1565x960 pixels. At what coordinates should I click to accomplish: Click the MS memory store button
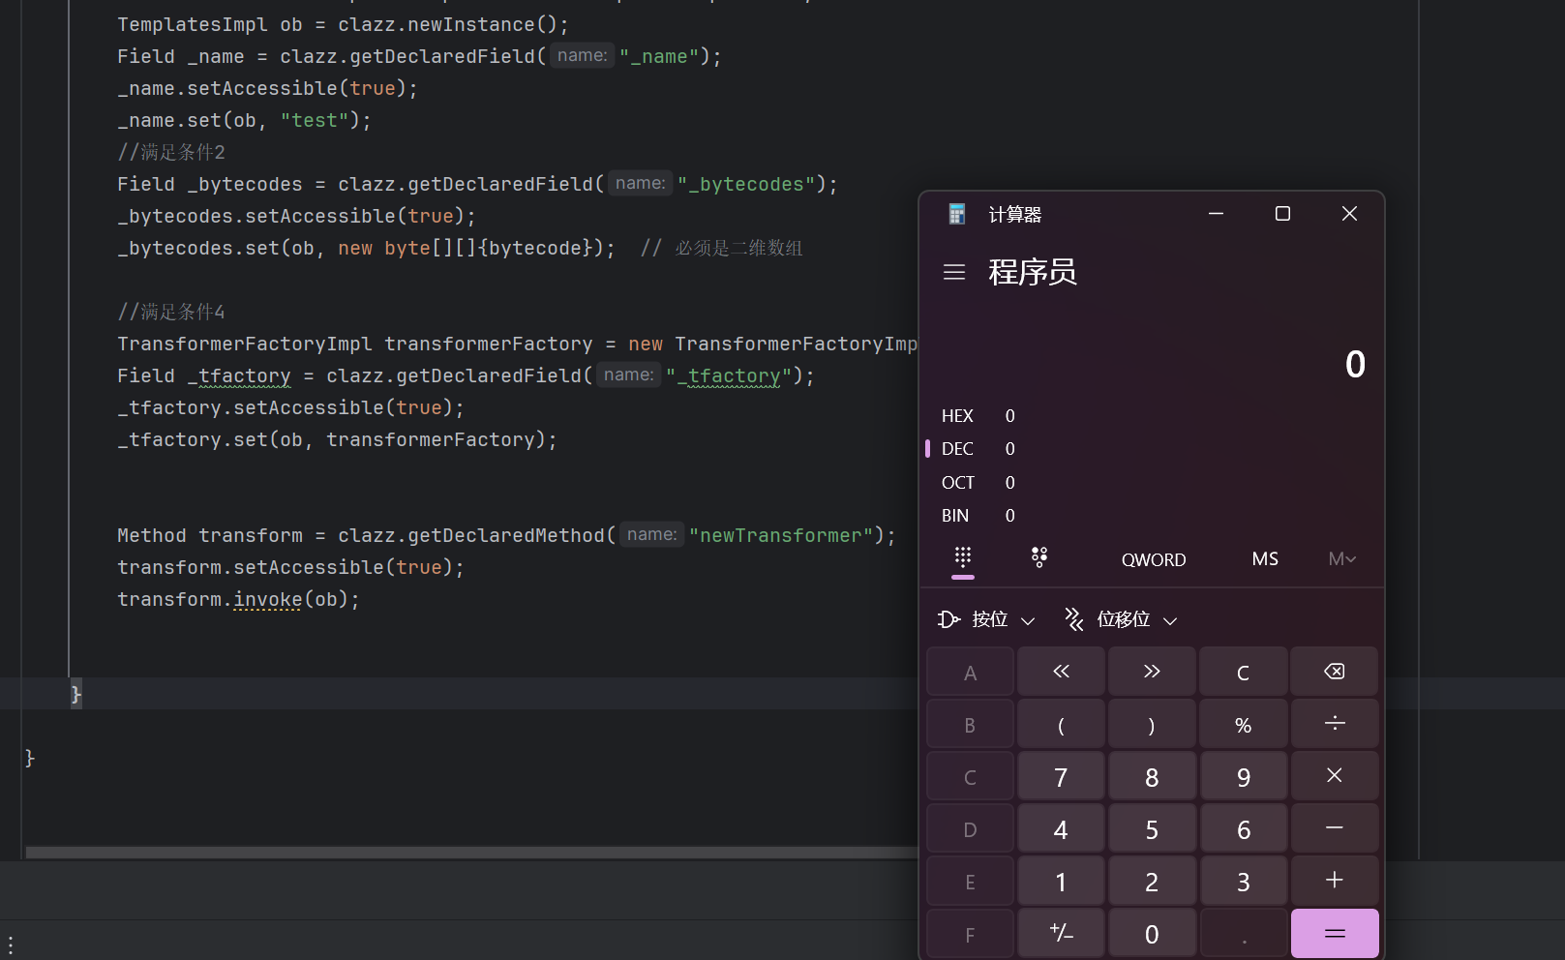(x=1264, y=559)
